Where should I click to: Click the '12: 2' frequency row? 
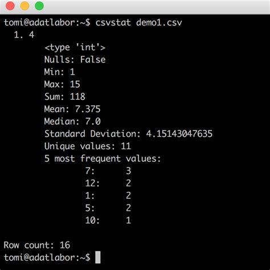[108, 183]
